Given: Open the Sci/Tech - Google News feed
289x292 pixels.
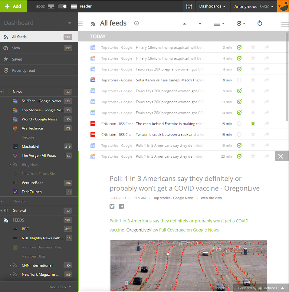Looking at the screenshot, I should [x=41, y=101].
